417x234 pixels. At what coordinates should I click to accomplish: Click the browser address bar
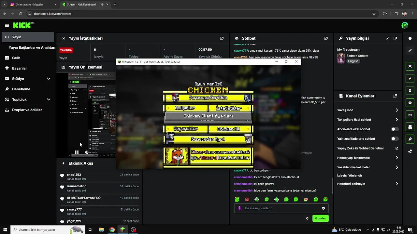pyautogui.click(x=199, y=14)
